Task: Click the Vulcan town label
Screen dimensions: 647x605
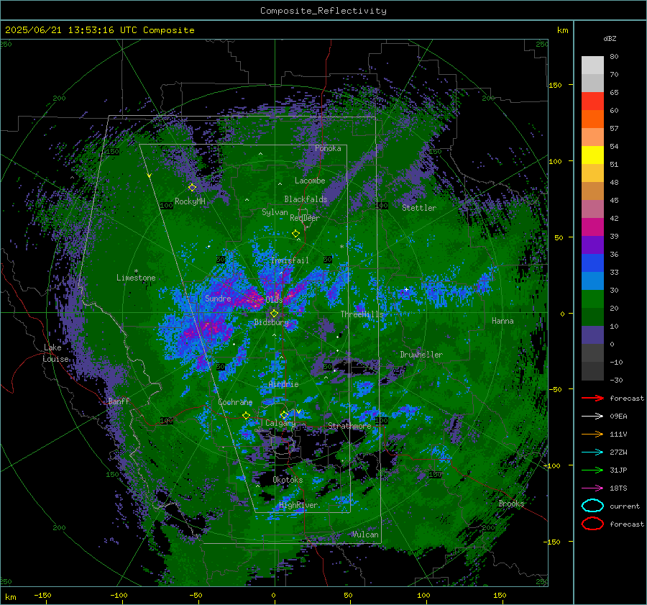Action: click(x=365, y=535)
